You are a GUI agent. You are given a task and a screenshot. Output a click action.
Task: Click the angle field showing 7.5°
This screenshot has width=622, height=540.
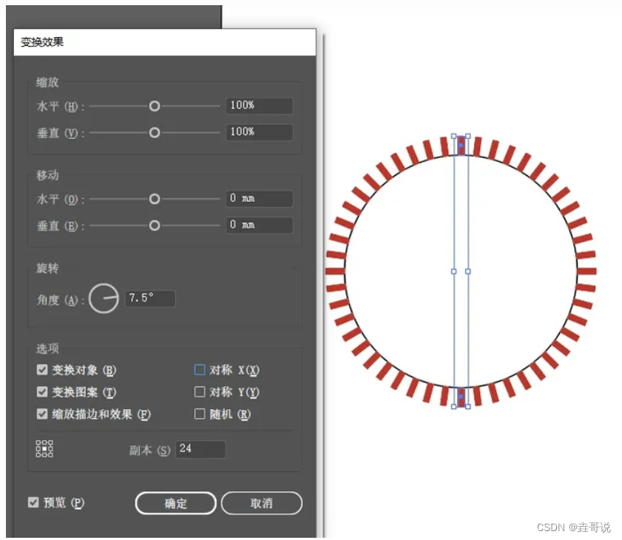click(150, 298)
